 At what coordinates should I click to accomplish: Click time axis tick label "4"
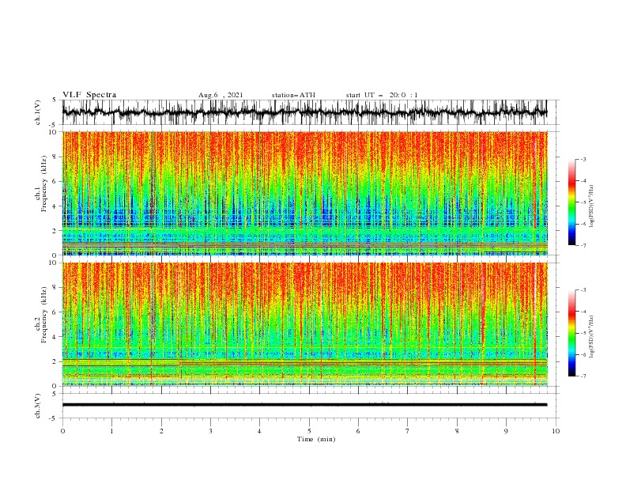coord(259,431)
